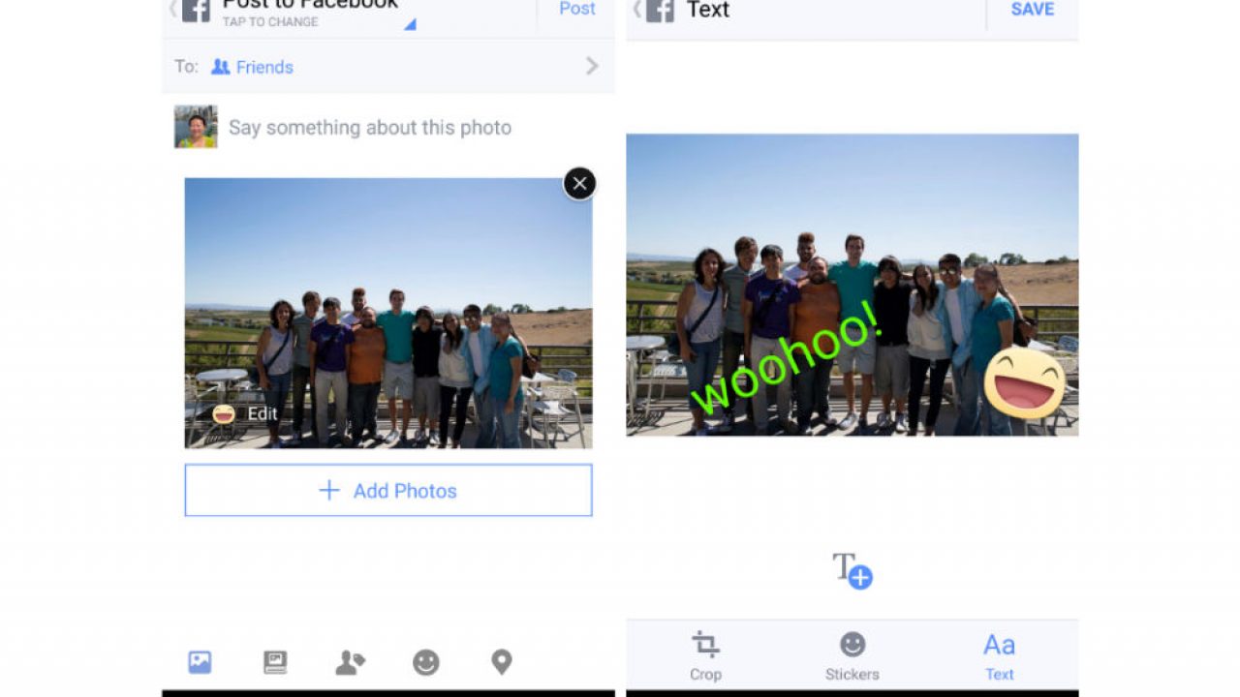1240x697 pixels.
Task: Select the laughing emoji sticker on photo
Action: [x=1025, y=383]
